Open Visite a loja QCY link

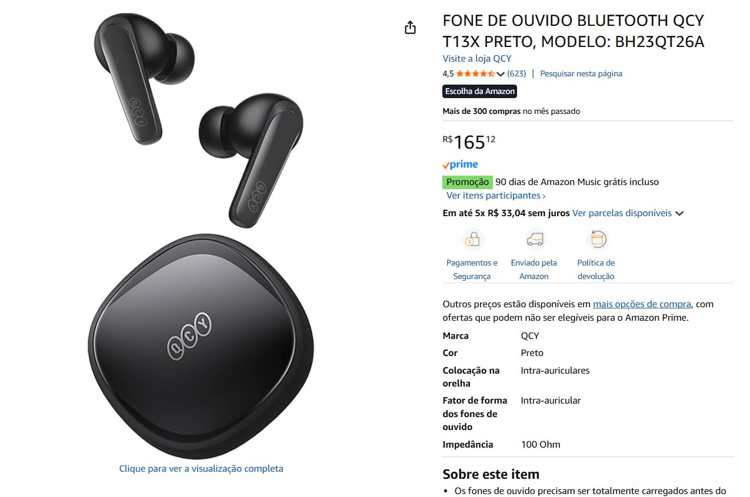pos(477,59)
